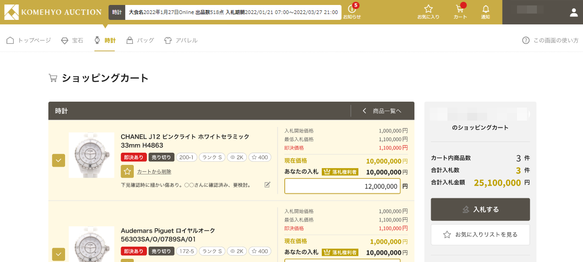
Task: Go back via 商品一覧へ button
Action: pyautogui.click(x=382, y=111)
